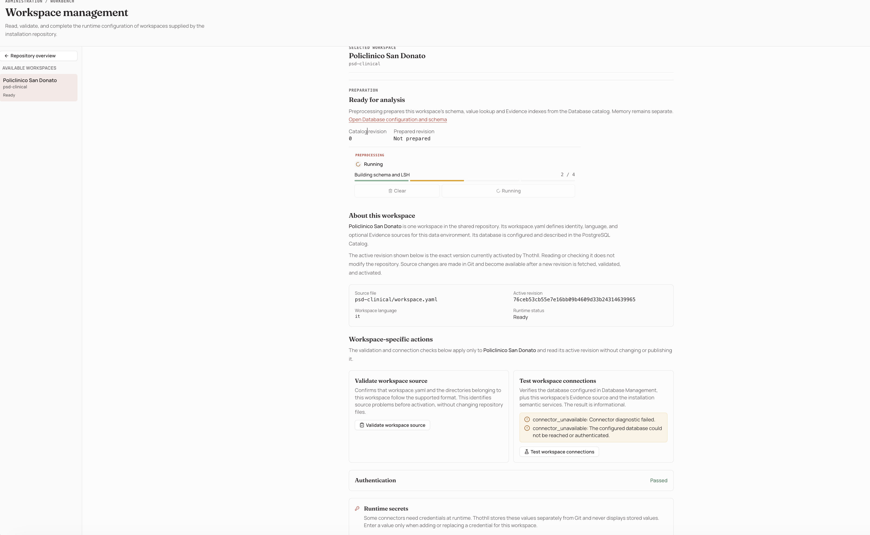Click Administration in the breadcrumb
Screen dimensions: 870x535
tap(24, 1)
